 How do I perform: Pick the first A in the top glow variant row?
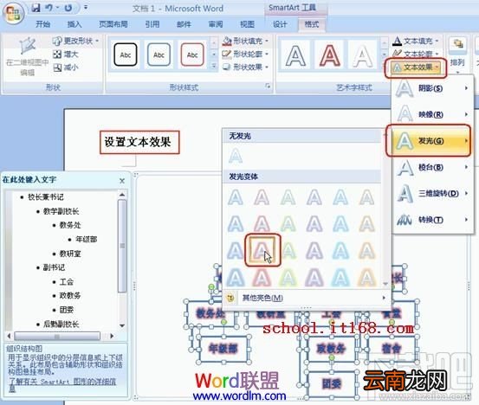click(x=236, y=197)
